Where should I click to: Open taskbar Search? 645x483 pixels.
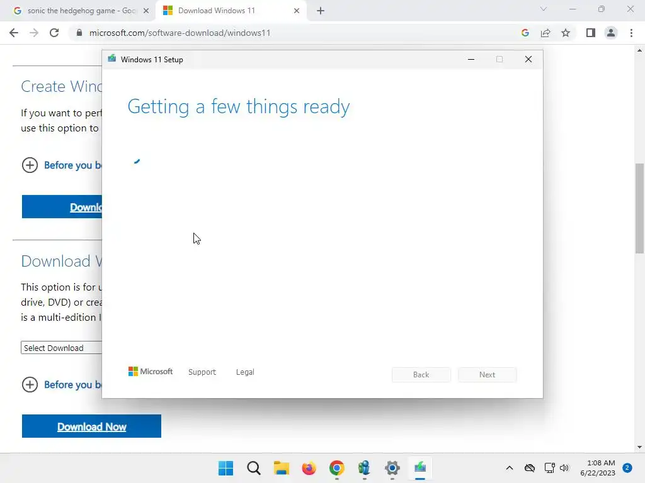click(x=254, y=468)
